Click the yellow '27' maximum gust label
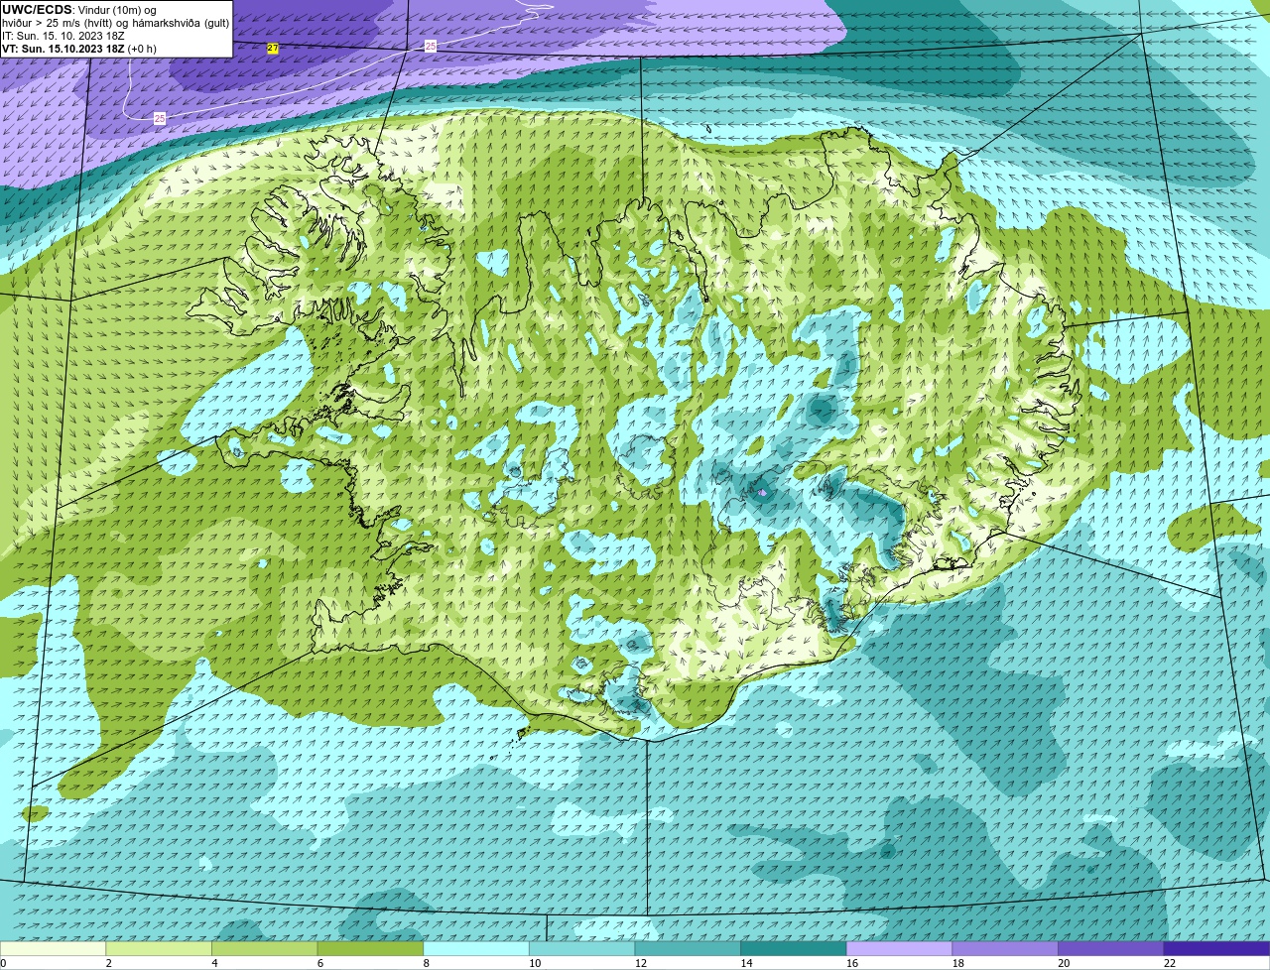 [x=273, y=48]
